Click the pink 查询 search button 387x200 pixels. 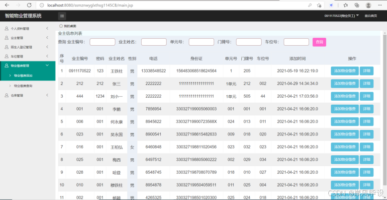(x=319, y=42)
